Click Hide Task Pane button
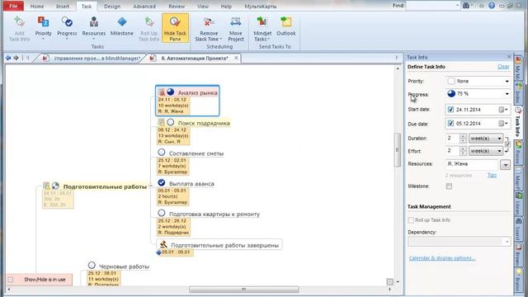This screenshot has height=297, width=528. click(x=175, y=28)
